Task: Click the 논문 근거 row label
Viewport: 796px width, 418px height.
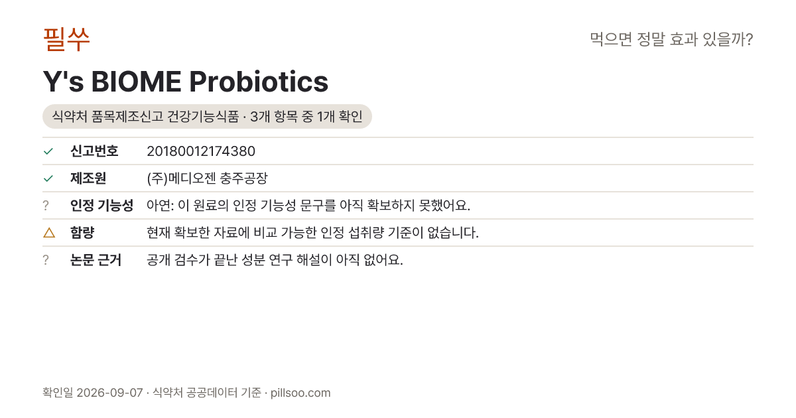Action: (x=96, y=260)
